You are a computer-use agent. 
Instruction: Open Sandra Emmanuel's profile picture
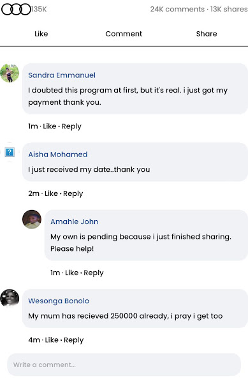point(10,73)
